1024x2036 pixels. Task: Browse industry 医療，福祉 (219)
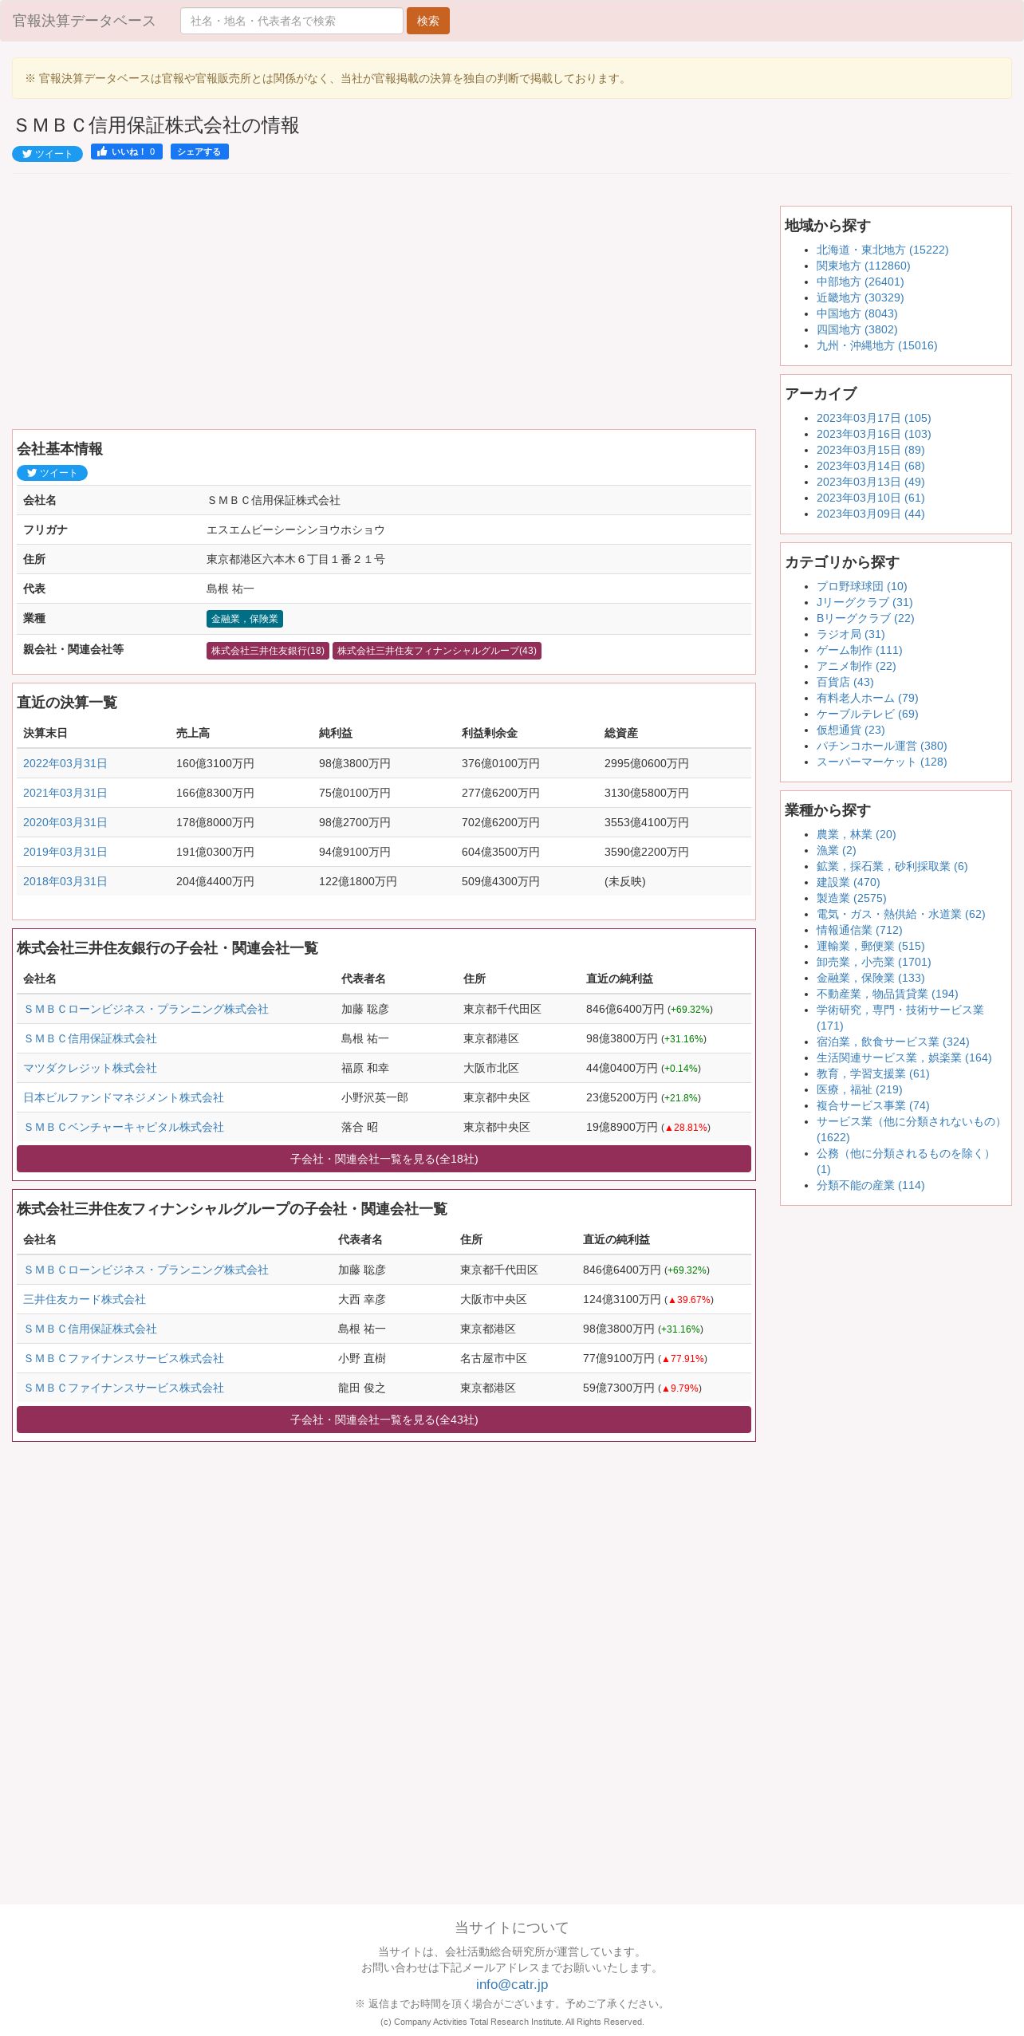[x=859, y=1089]
